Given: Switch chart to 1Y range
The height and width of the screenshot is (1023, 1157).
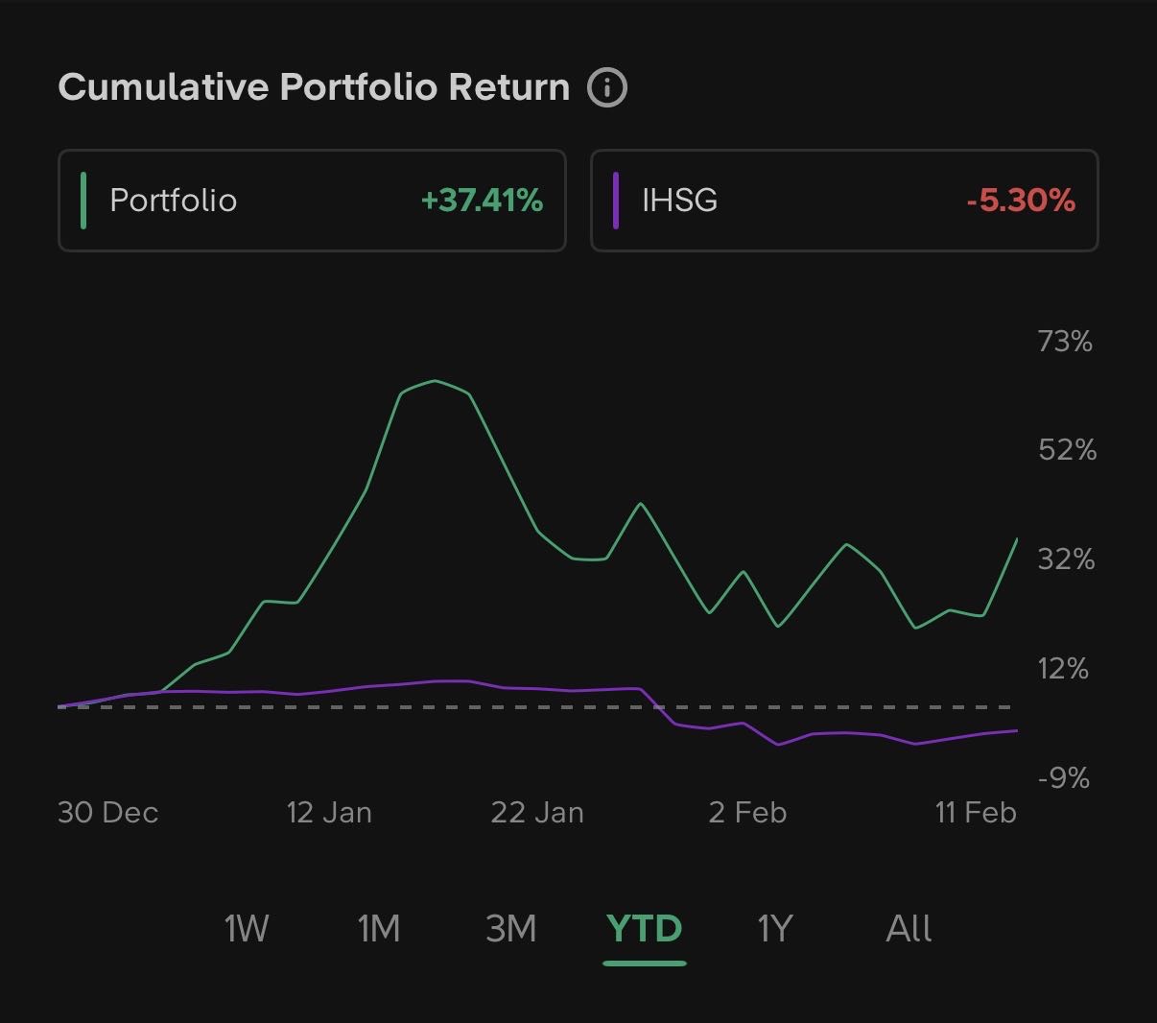Looking at the screenshot, I should point(775,928).
